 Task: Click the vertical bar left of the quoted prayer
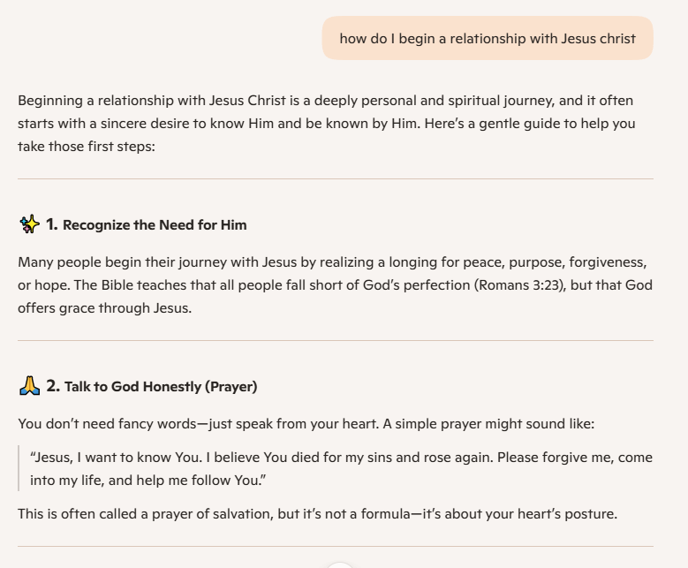[x=19, y=468]
